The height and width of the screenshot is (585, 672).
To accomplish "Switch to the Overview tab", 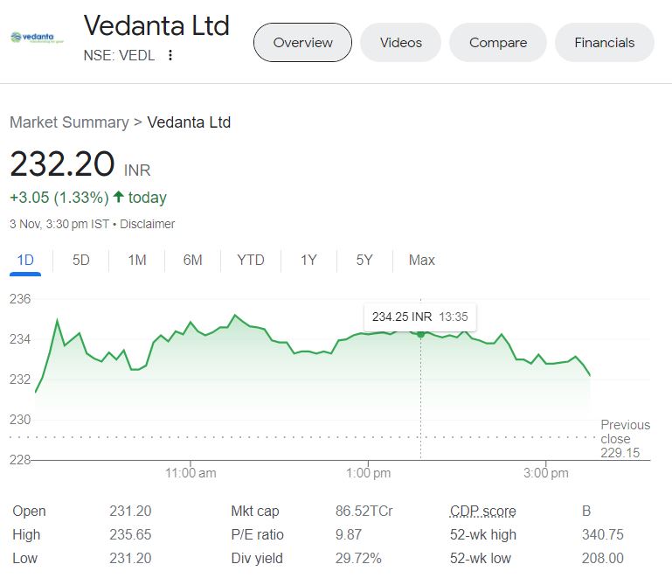I will click(x=302, y=42).
